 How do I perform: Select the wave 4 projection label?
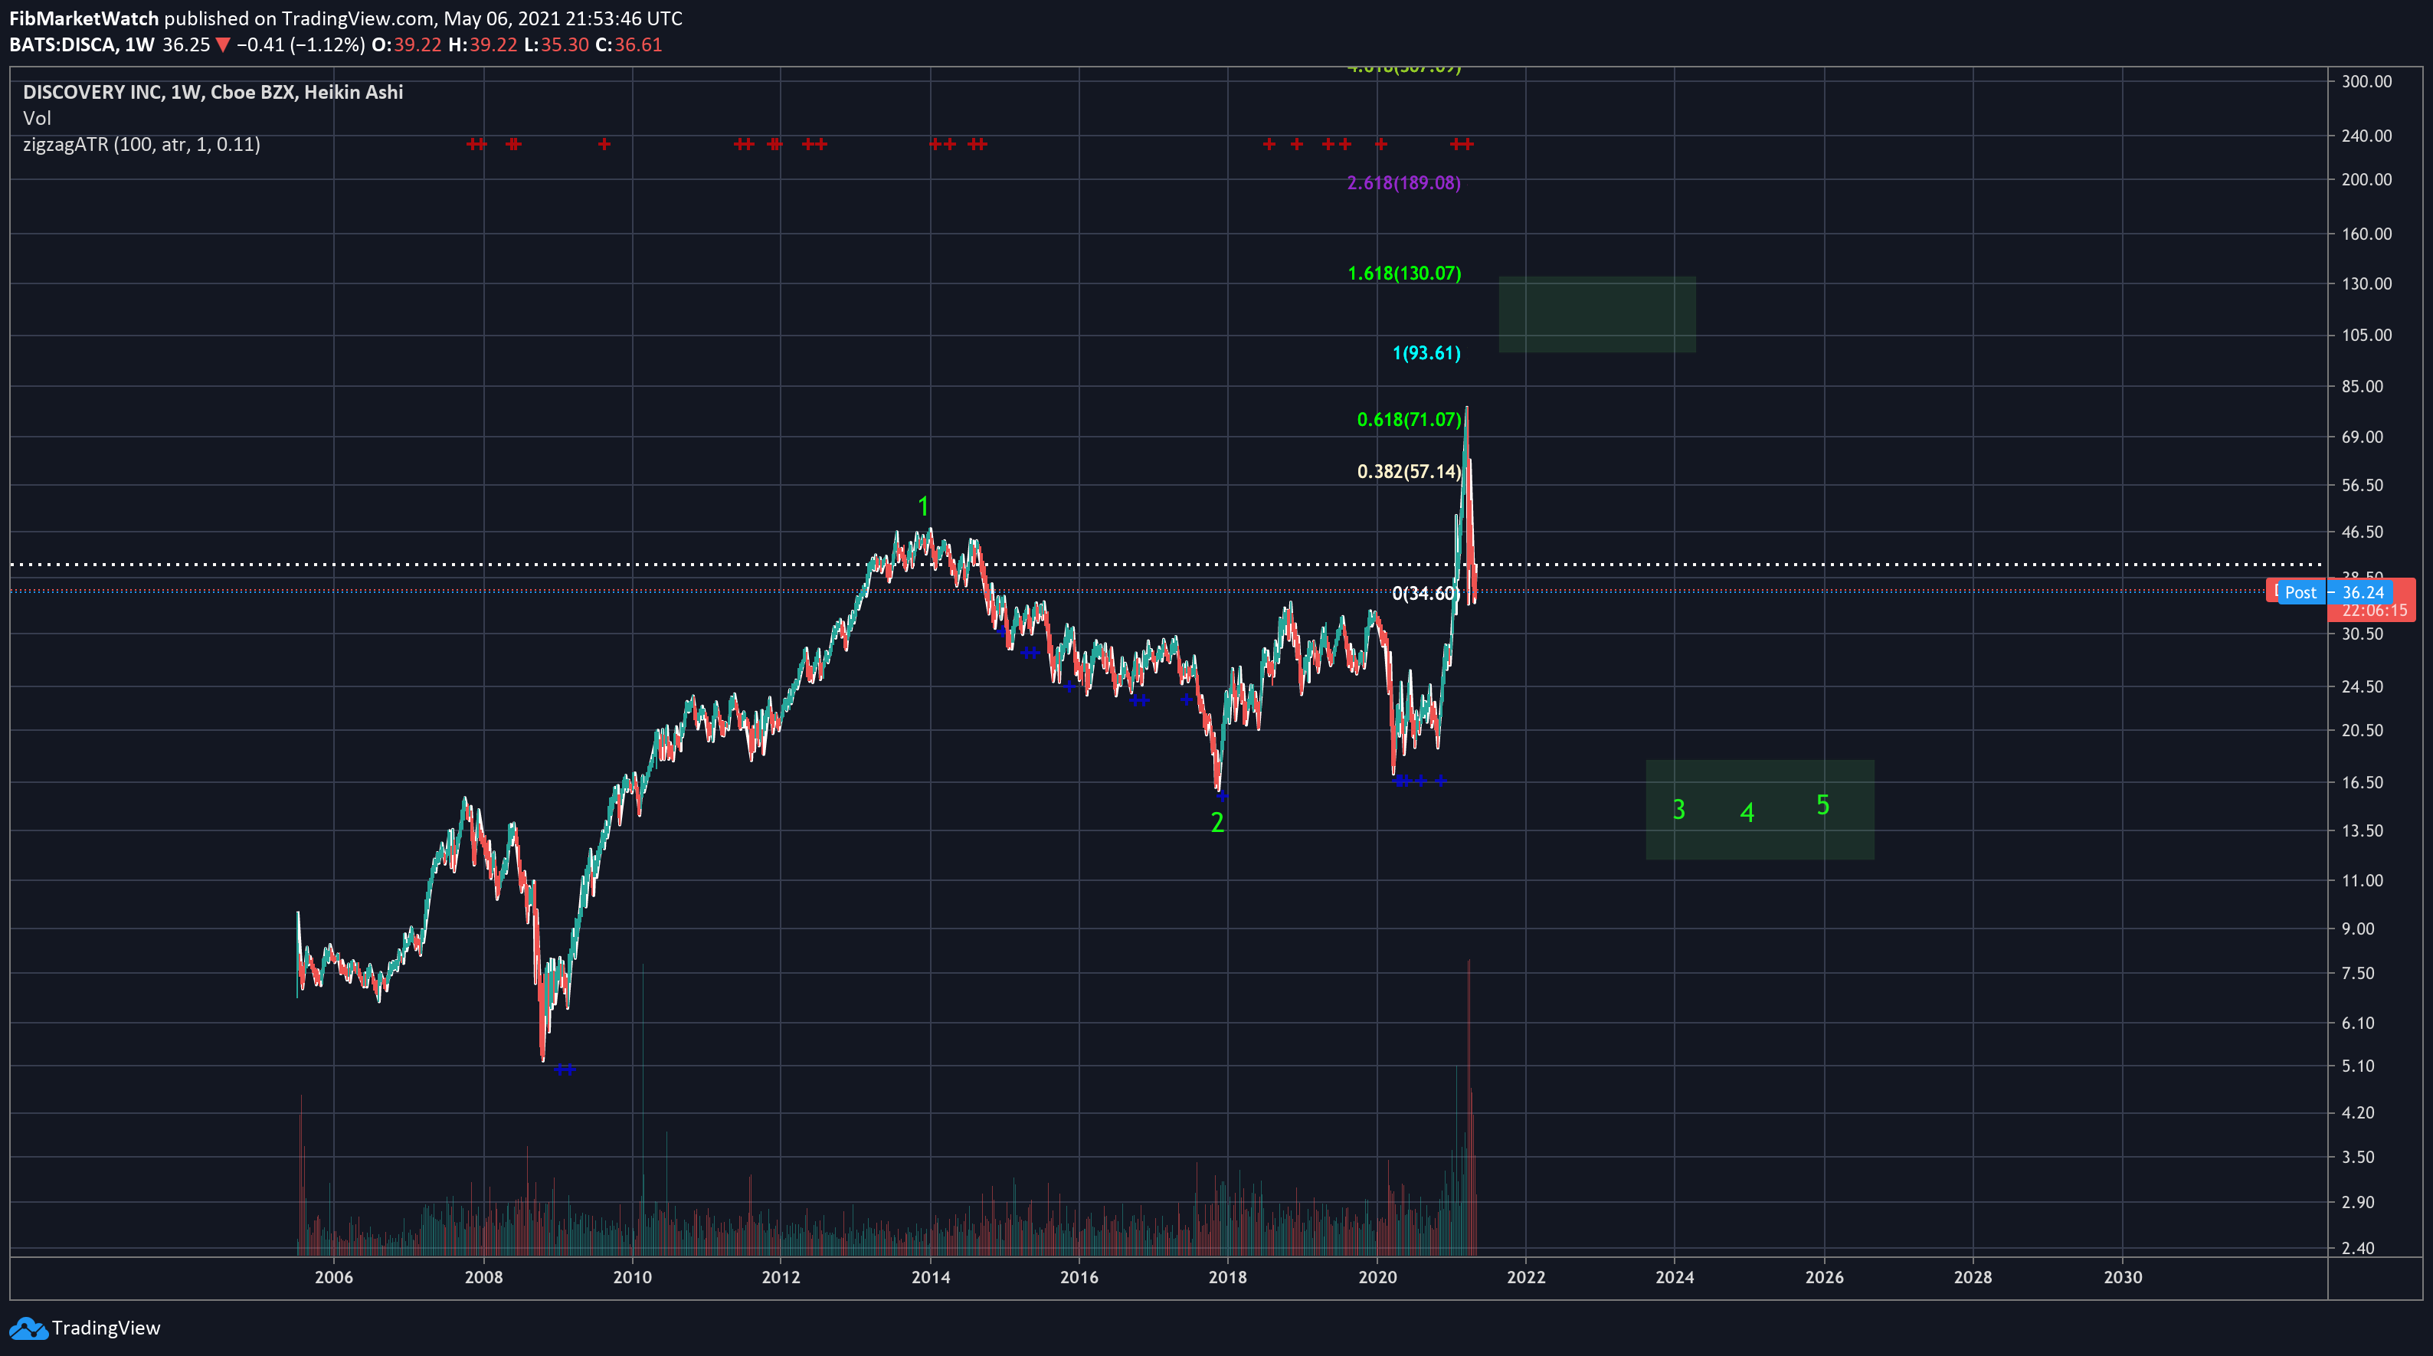tap(1747, 813)
